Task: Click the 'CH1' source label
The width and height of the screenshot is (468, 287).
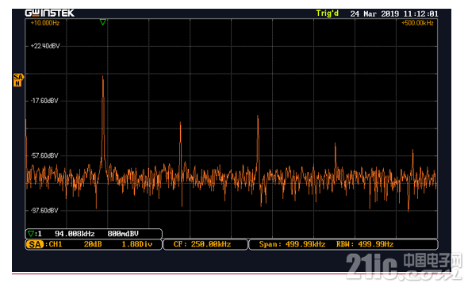Action: coord(56,244)
